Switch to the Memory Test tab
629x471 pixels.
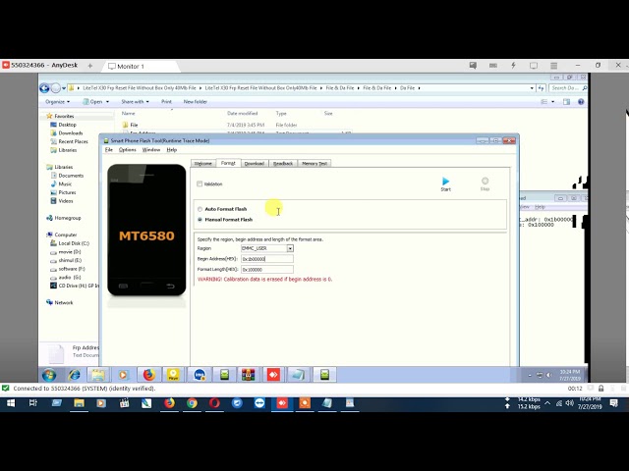click(x=314, y=164)
